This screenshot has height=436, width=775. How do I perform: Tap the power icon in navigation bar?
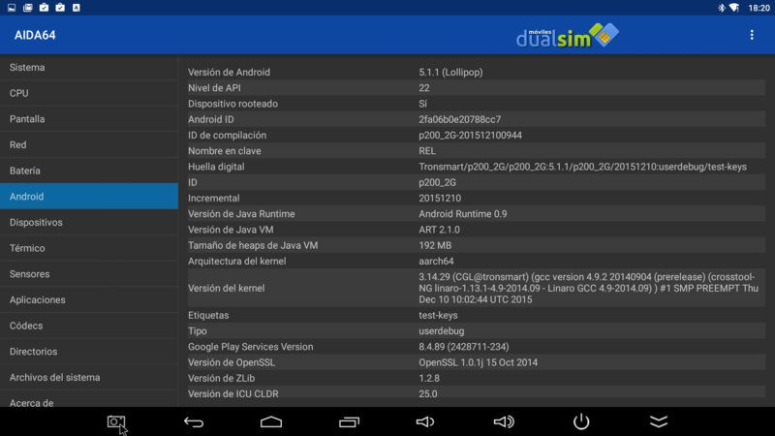(x=581, y=421)
